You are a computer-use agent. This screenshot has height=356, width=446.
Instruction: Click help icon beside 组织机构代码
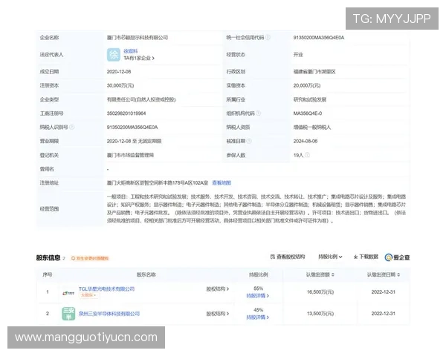pyautogui.click(x=258, y=113)
